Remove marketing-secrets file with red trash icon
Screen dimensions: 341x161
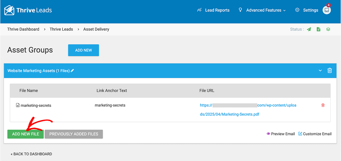point(323,105)
